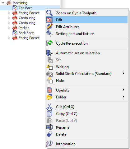The image size is (130, 149).
Task: Toggle the Waiting checkbox
Action: pos(51,68)
